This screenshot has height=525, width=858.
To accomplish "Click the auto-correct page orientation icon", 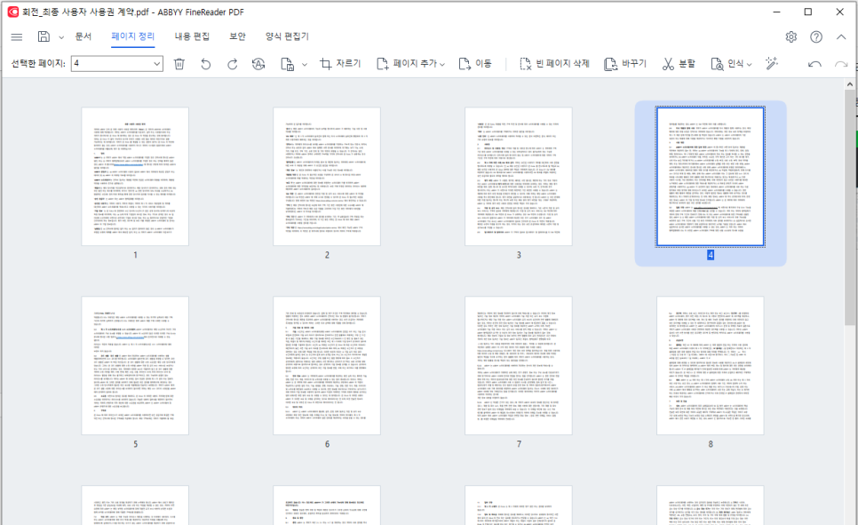I will coord(258,64).
